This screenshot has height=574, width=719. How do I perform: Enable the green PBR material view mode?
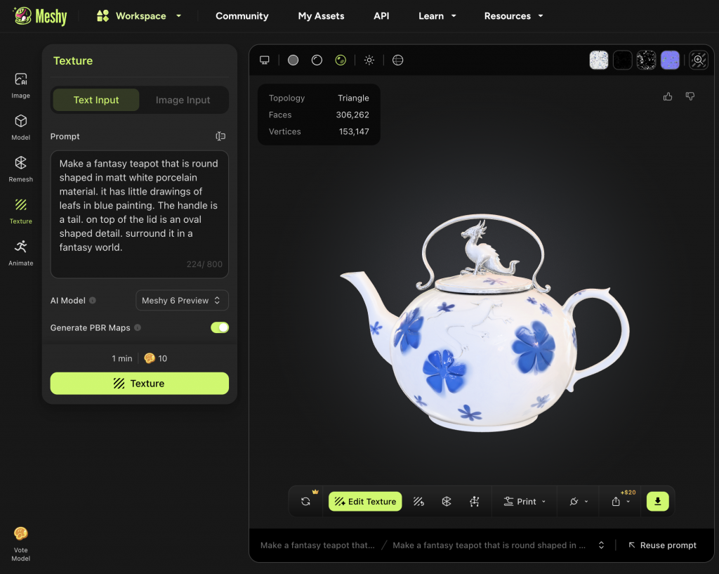click(x=341, y=60)
